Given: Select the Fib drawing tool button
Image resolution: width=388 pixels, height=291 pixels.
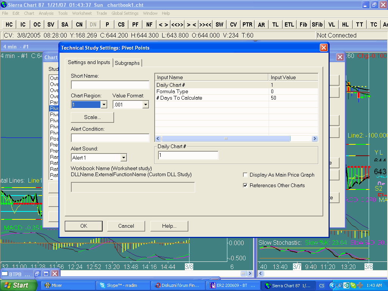Looking at the screenshot, I should [303, 24].
